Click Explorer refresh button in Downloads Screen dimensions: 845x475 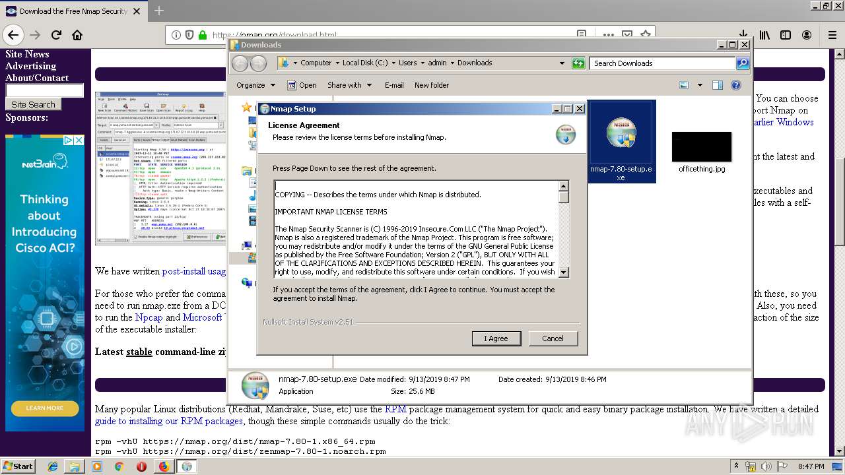tap(578, 63)
